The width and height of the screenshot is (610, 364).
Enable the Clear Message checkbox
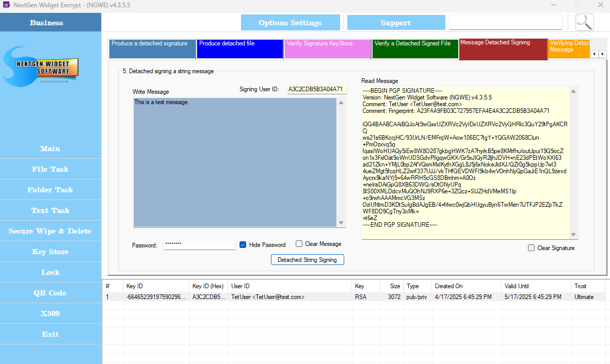pos(299,243)
